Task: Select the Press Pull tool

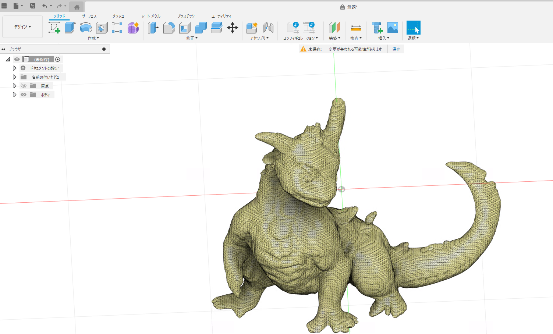Action: 153,28
